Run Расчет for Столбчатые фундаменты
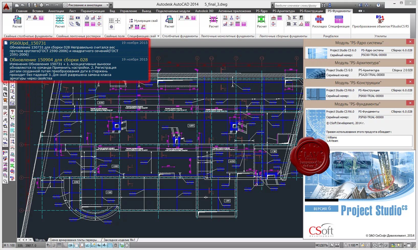The height and width of the screenshot is (250, 418). (x=169, y=22)
